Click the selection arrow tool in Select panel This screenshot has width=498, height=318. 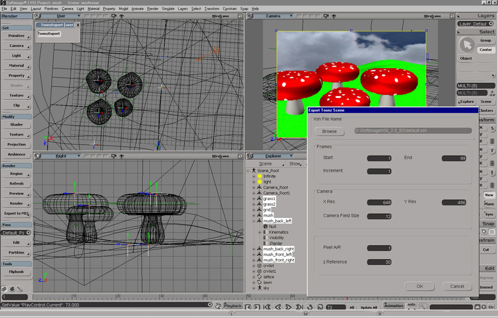coord(467,45)
